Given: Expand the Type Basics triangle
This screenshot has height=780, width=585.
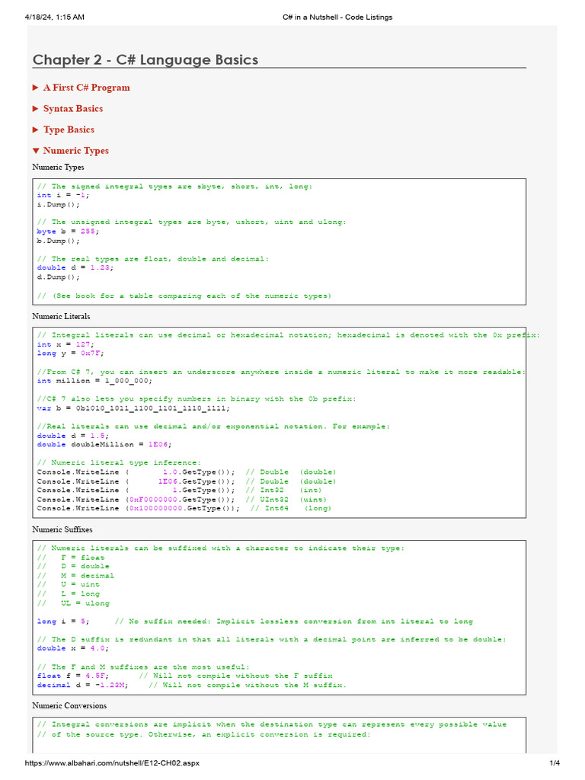Looking at the screenshot, I should 35,129.
